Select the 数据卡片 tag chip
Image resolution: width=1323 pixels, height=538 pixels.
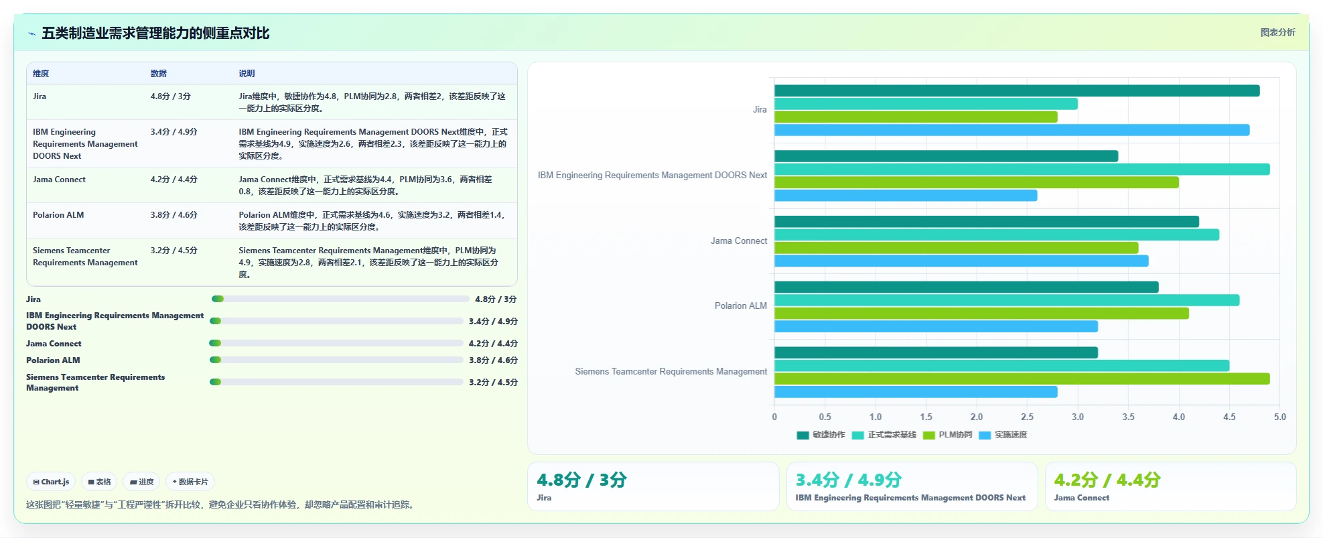[x=190, y=482]
